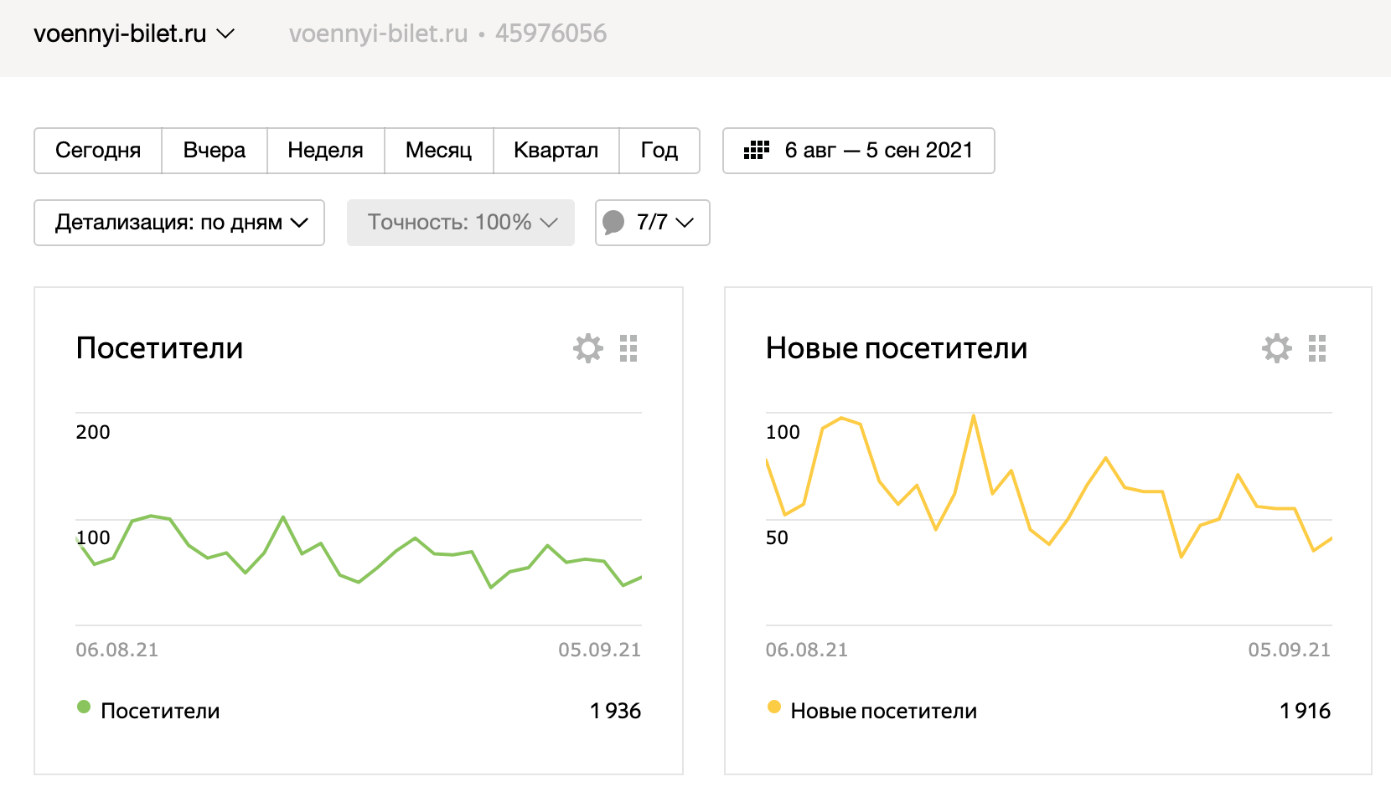This screenshot has height=797, width=1391.
Task: Open settings gear on Новые посетители widget
Action: (x=1277, y=348)
